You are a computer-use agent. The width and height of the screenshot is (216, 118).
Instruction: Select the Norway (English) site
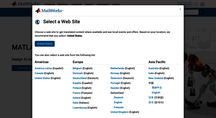pyautogui.click(x=115, y=73)
